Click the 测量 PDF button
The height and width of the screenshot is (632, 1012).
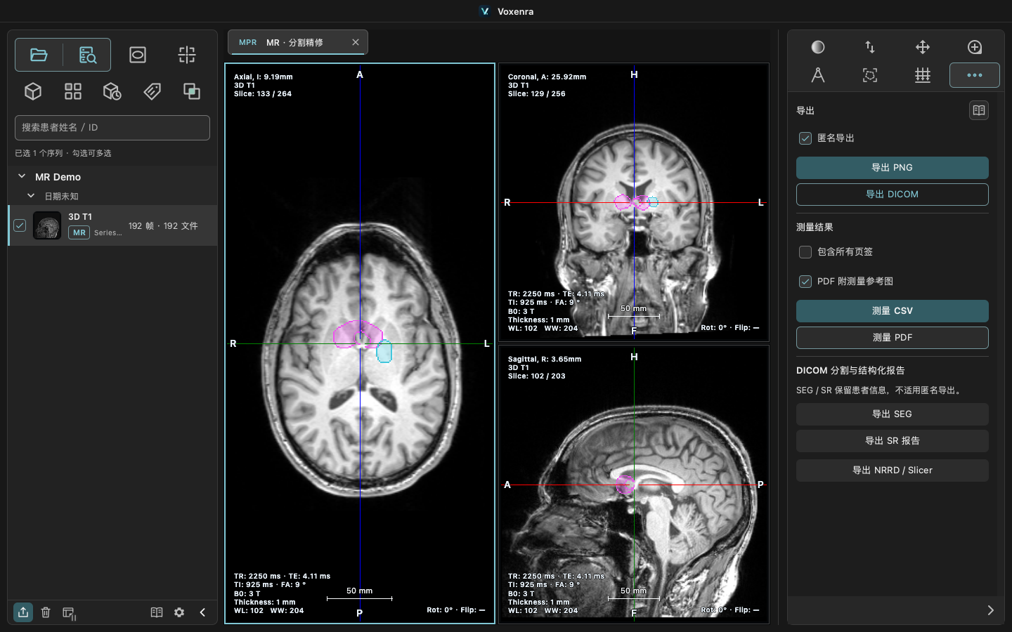tap(893, 338)
